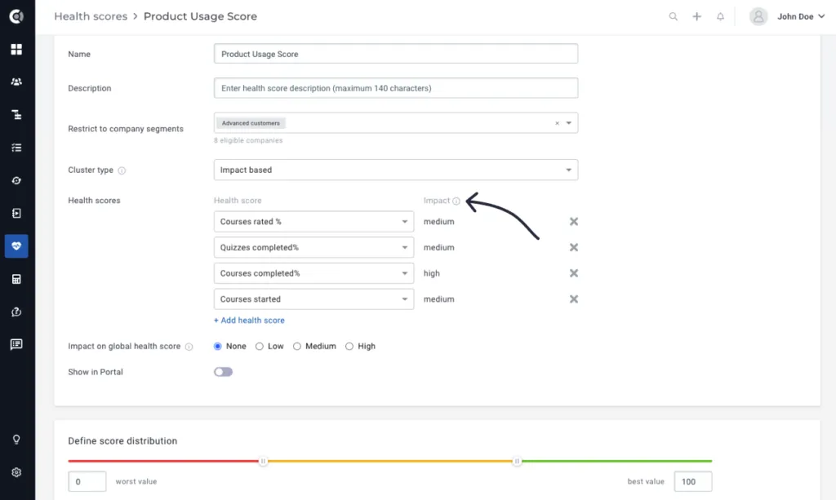836x500 pixels.
Task: Click the info icon next to Cluster type
Action: pyautogui.click(x=122, y=170)
